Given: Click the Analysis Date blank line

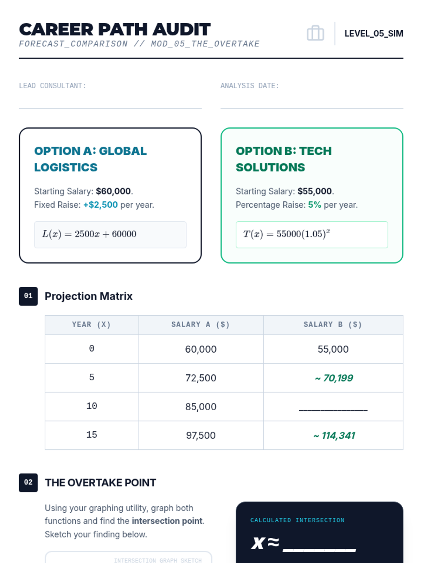Looking at the screenshot, I should pyautogui.click(x=312, y=102).
